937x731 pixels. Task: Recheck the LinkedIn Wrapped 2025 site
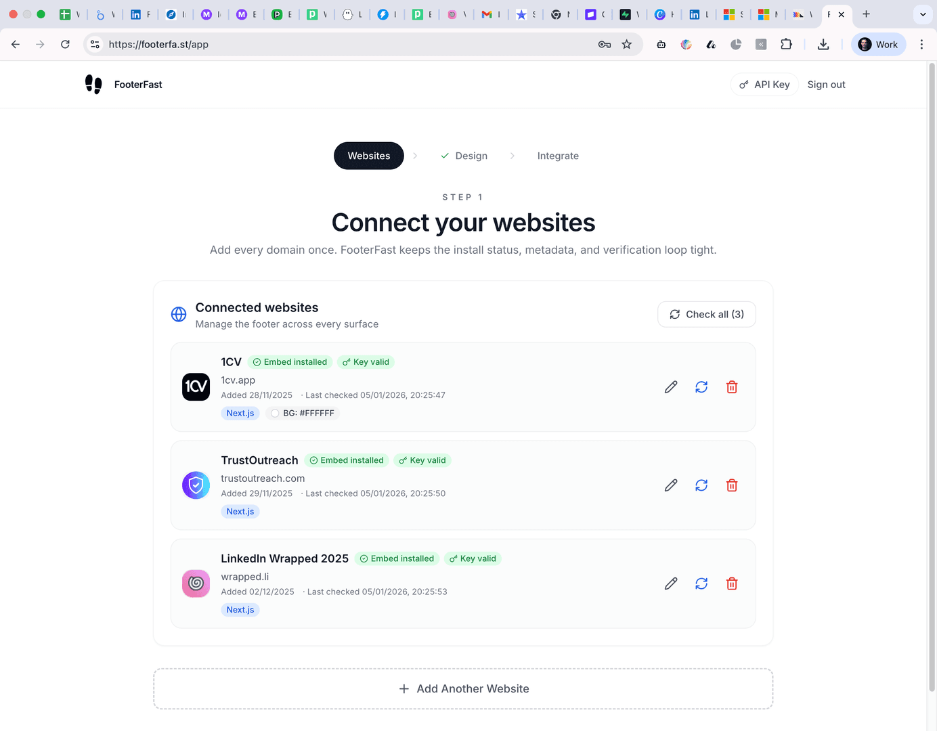701,583
